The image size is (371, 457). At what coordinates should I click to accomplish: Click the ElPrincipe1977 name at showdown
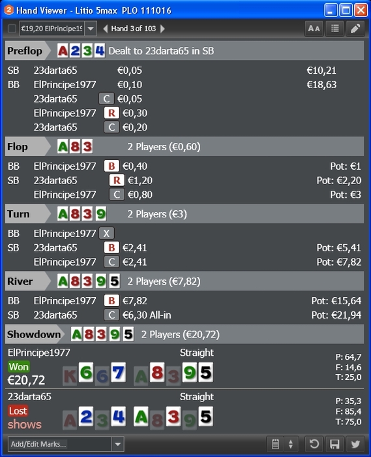[39, 353]
